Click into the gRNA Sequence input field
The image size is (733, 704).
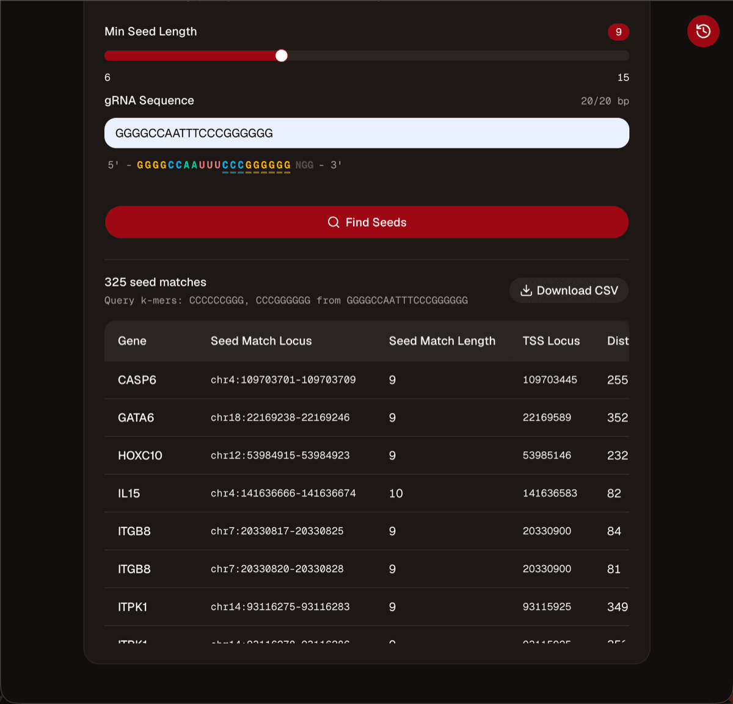tap(366, 133)
